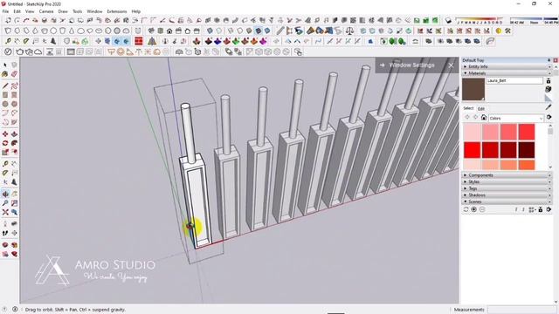559x314 pixels.
Task: Open the Colors material library dropdown
Action: 516,118
